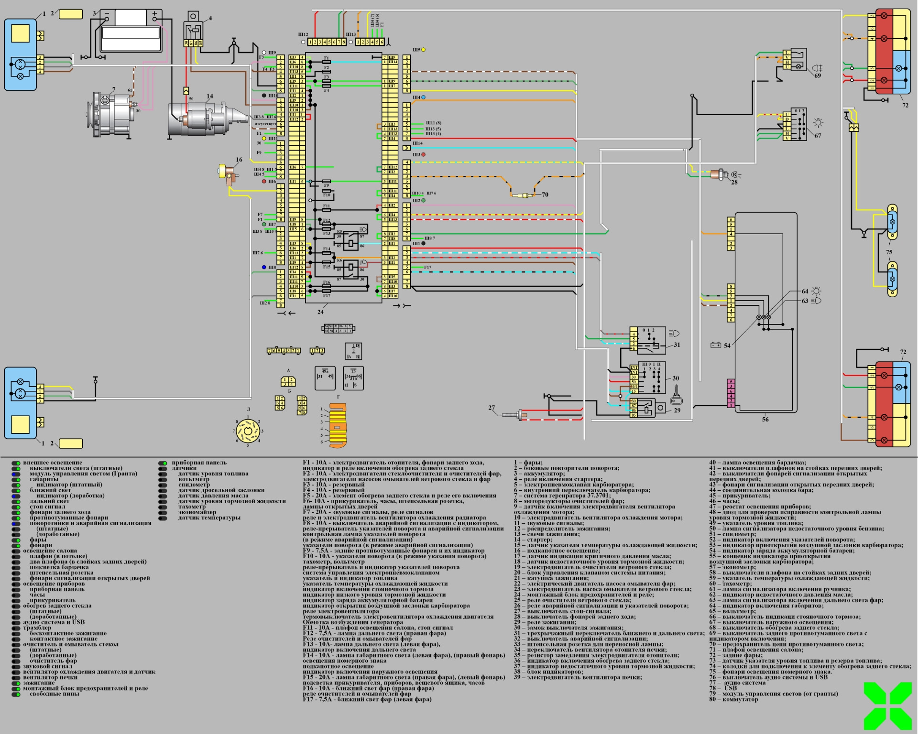The width and height of the screenshot is (918, 734).
Task: Click the horn symbol numbered 16
Action: tap(229, 173)
